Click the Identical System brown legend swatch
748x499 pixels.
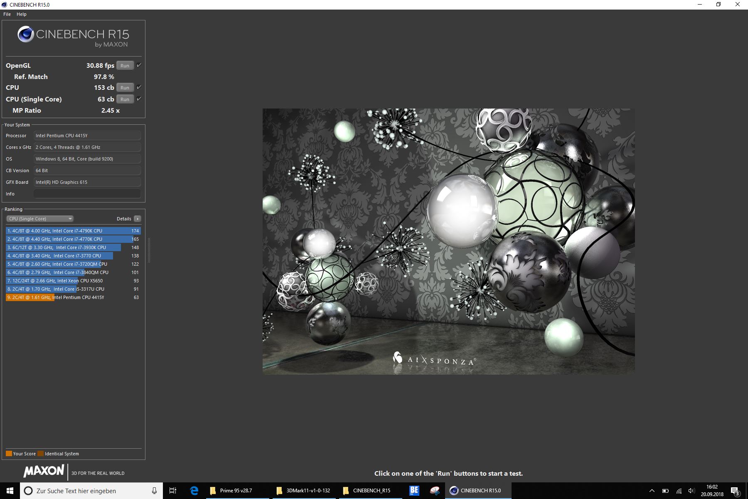[40, 454]
